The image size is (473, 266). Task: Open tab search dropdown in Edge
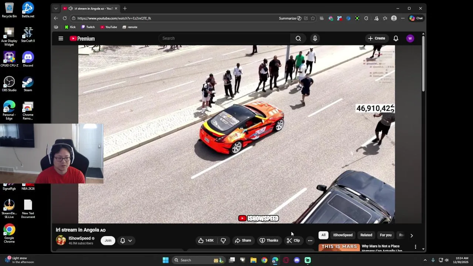tap(56, 8)
